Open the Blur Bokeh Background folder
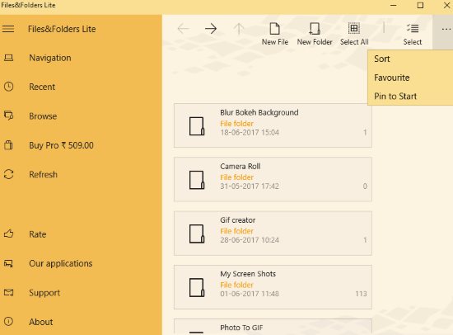Screen dimensions: 453x335 273,125
